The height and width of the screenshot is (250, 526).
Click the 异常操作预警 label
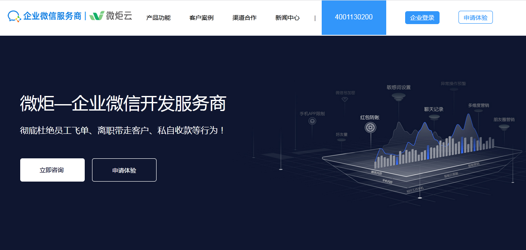[453, 84]
